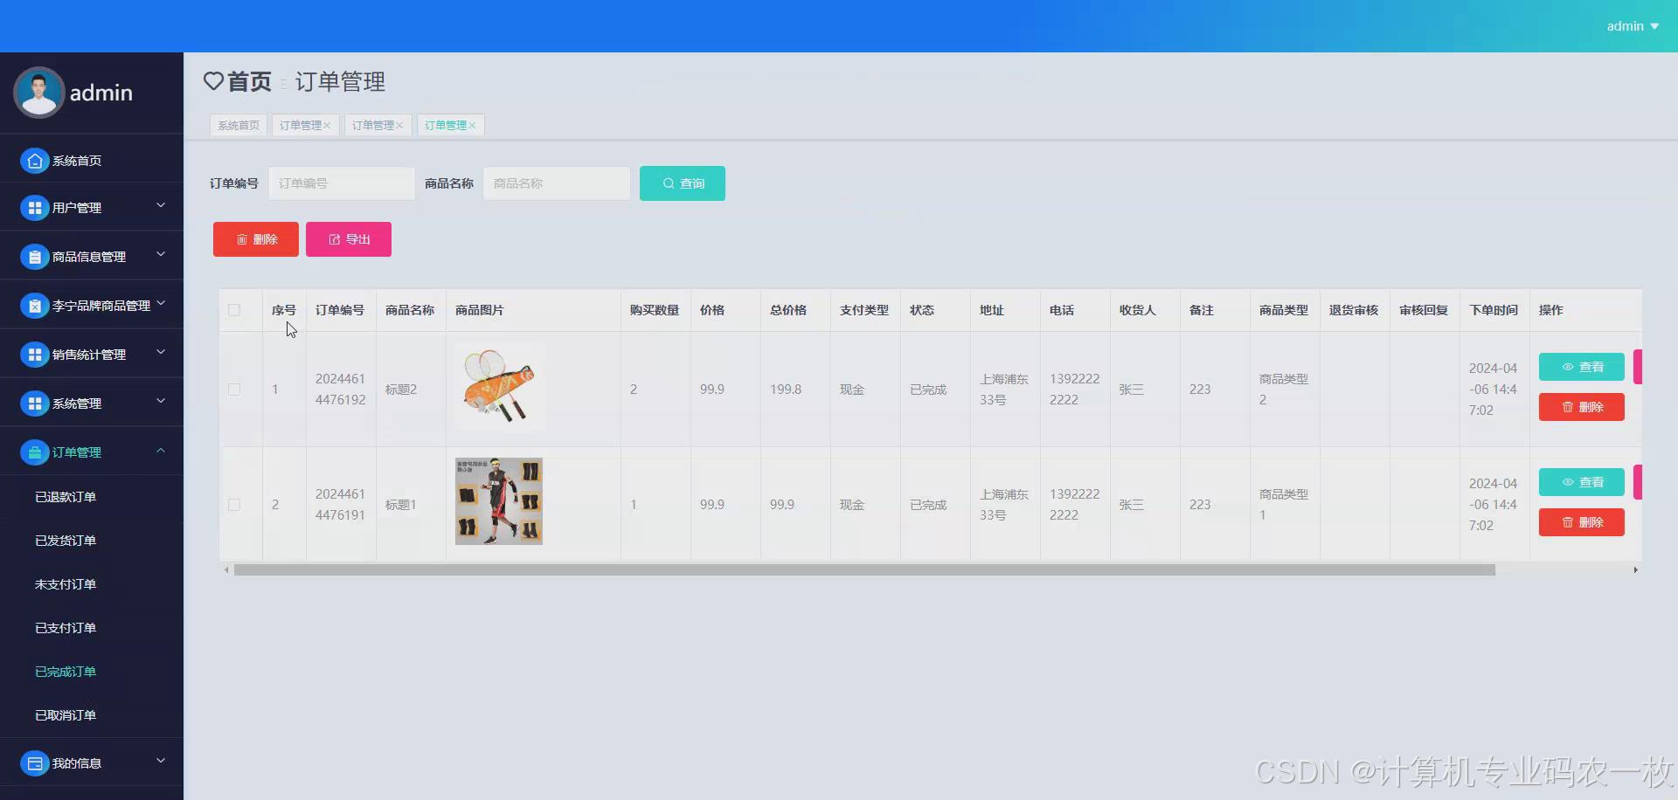
Task: Click 查看 for order 20244614476191
Action: [x=1582, y=482]
